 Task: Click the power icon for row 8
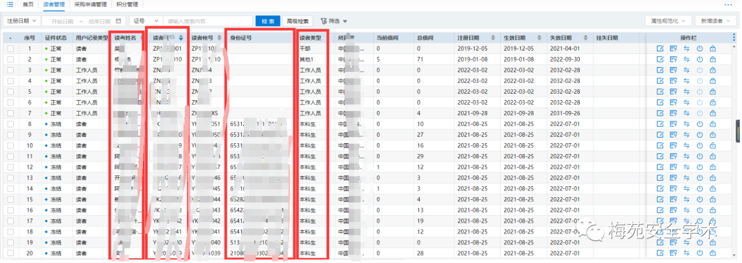699,124
